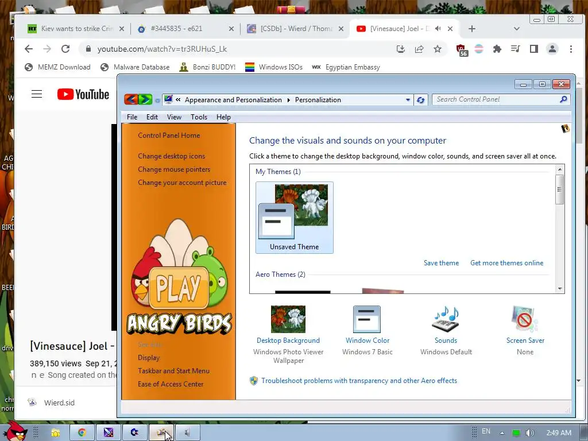Viewport: 588px width, 441px height.
Task: Open Chrome's share page icon
Action: (419, 49)
